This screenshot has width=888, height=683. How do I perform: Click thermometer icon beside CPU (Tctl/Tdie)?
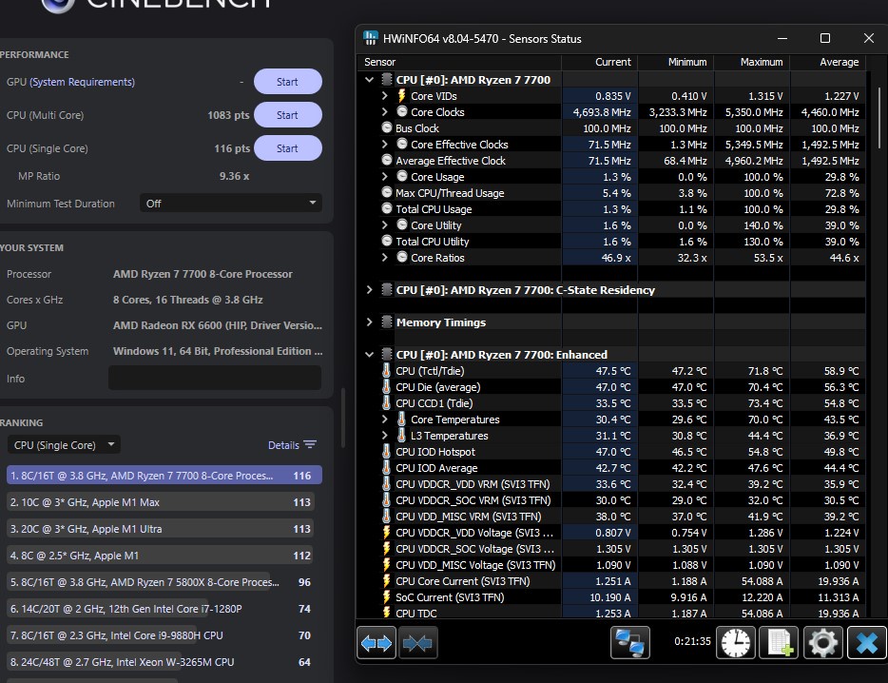pos(386,371)
